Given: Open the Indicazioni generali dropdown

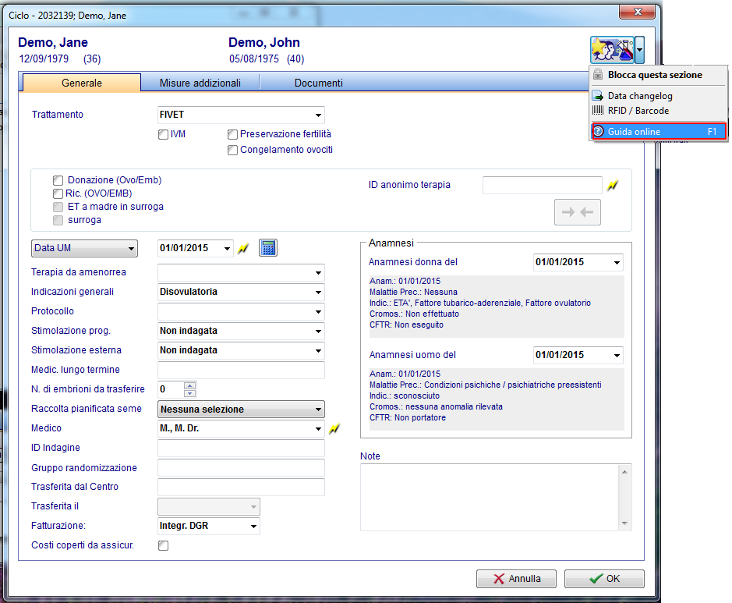Looking at the screenshot, I should click(241, 293).
